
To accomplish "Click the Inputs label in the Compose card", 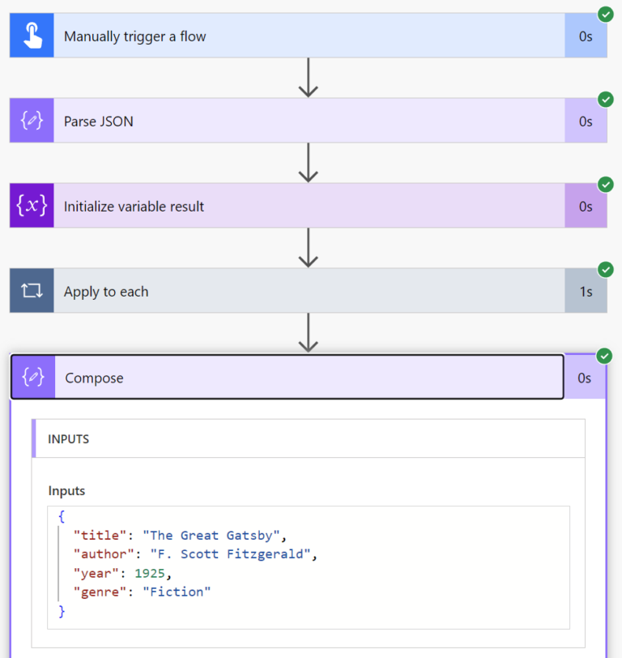I will coord(65,490).
